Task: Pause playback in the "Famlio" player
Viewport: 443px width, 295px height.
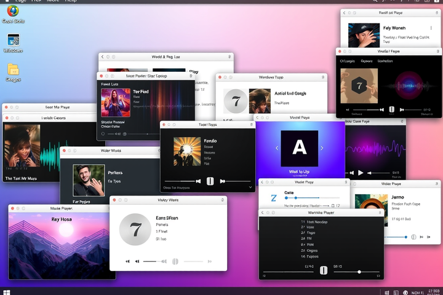Action: coord(210,181)
